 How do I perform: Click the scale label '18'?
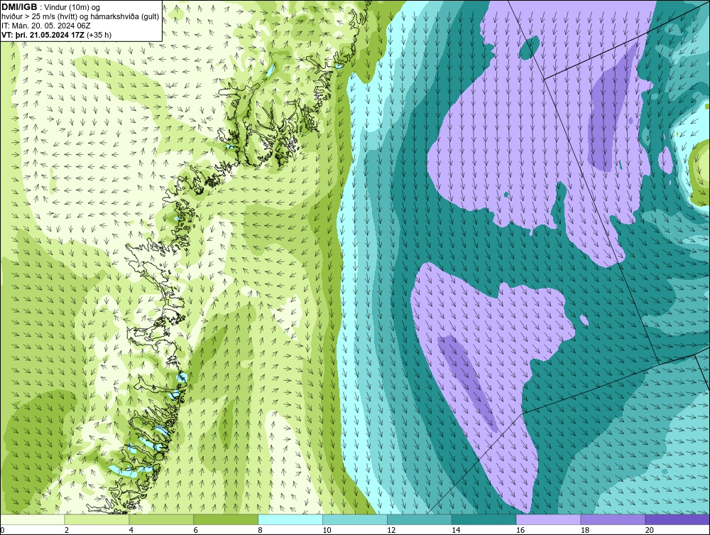click(x=585, y=530)
